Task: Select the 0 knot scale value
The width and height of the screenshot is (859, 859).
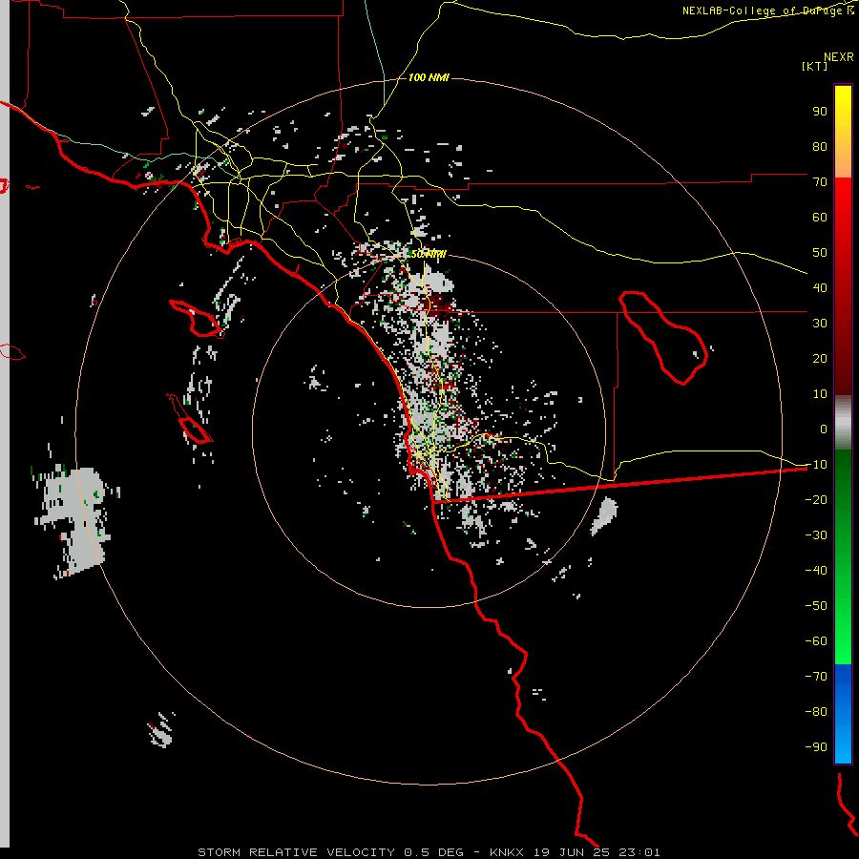Action: [824, 429]
